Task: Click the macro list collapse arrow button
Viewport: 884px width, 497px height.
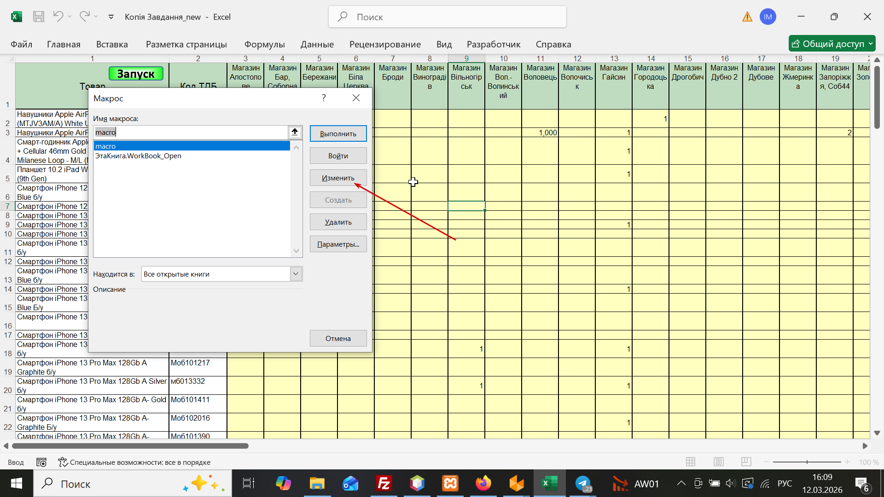Action: [295, 133]
